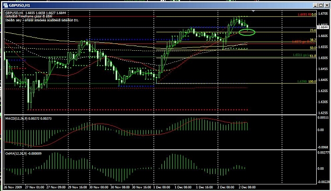Viewport: 331px width, 191px height.
Task: Click the 1.6555 price axis label
Action: point(323,47)
